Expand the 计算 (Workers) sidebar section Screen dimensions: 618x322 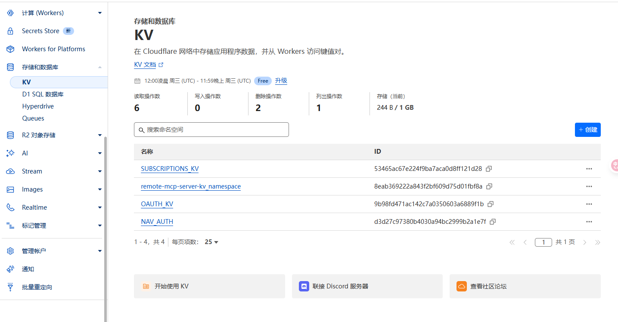coord(100,13)
